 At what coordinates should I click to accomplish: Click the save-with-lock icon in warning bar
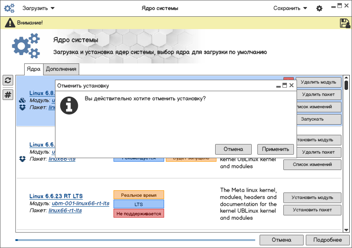click(345, 23)
